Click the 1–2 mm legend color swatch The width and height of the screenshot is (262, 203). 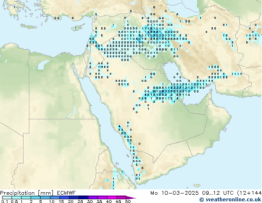[x=26, y=198]
